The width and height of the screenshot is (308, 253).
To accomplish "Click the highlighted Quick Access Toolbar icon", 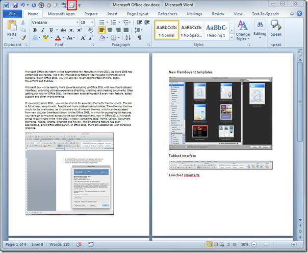I will click(x=71, y=5).
